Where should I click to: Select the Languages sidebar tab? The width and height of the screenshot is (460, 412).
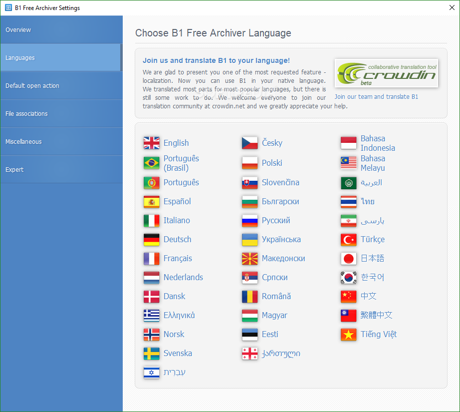[x=61, y=57]
